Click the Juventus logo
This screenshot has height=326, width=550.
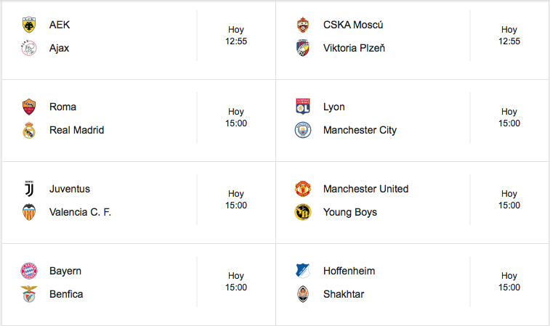(x=29, y=189)
